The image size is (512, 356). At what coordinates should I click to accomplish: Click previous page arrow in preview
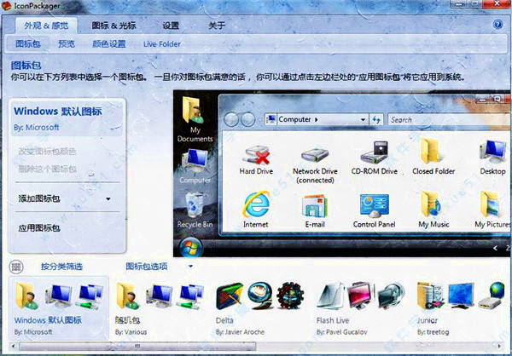point(495,248)
